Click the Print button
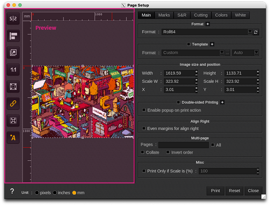This screenshot has width=270, height=205. [x=215, y=191]
